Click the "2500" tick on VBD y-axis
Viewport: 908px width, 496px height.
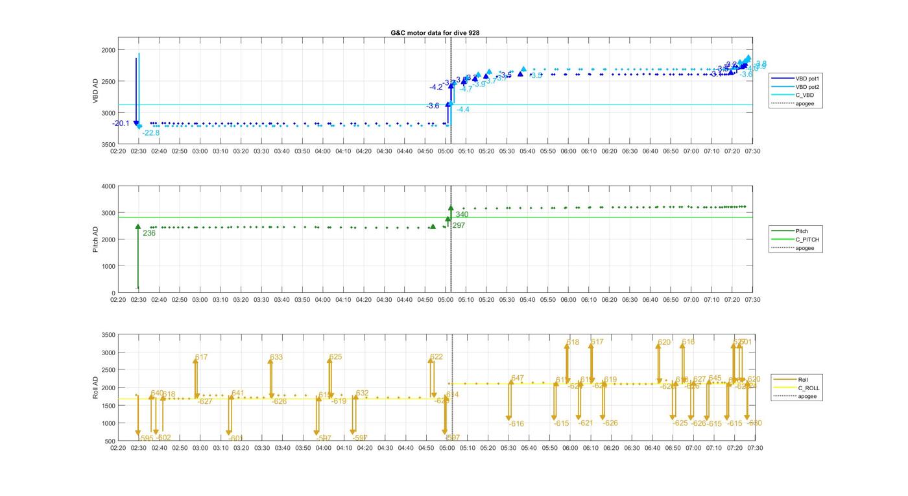coord(108,81)
